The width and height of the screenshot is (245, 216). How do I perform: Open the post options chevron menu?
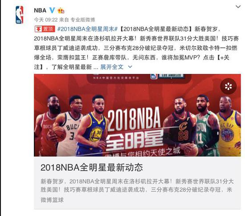point(238,7)
